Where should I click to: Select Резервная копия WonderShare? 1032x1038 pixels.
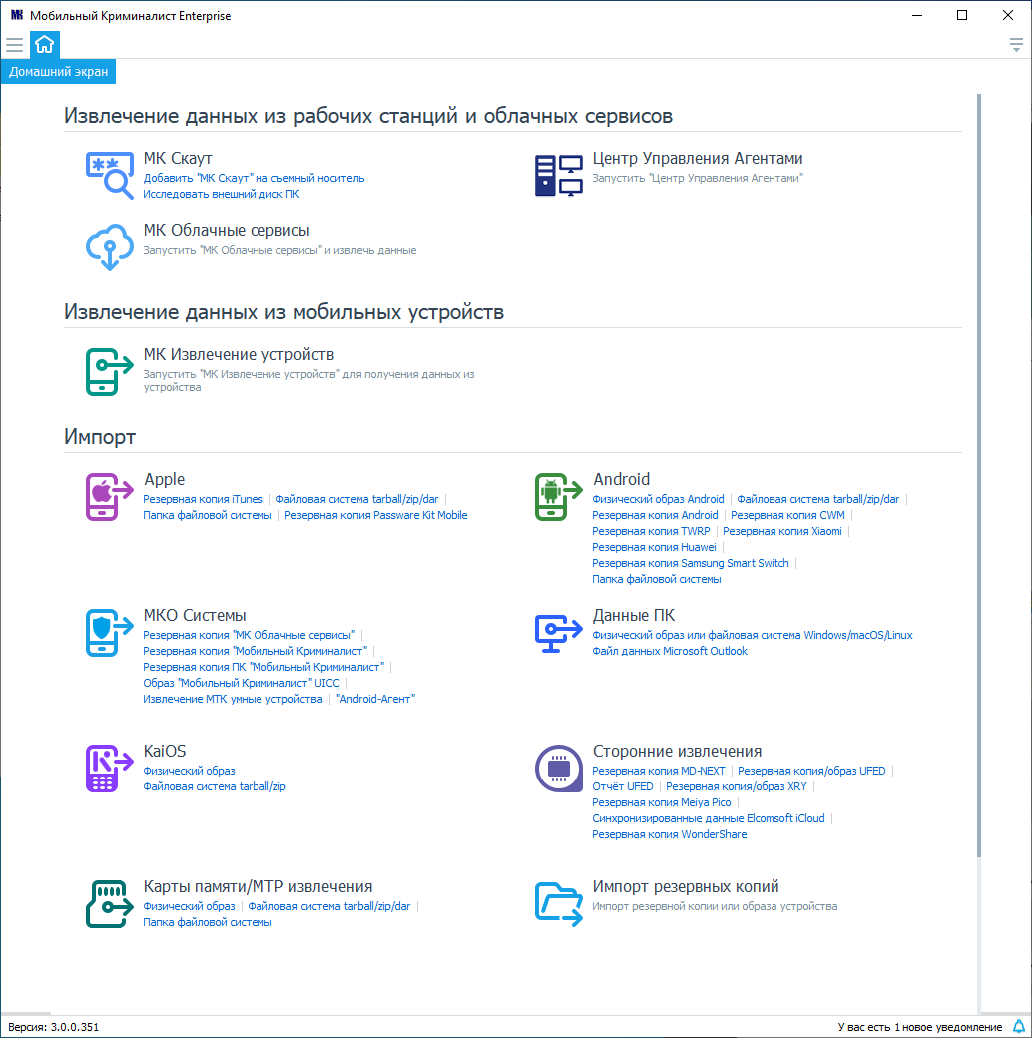coord(670,834)
